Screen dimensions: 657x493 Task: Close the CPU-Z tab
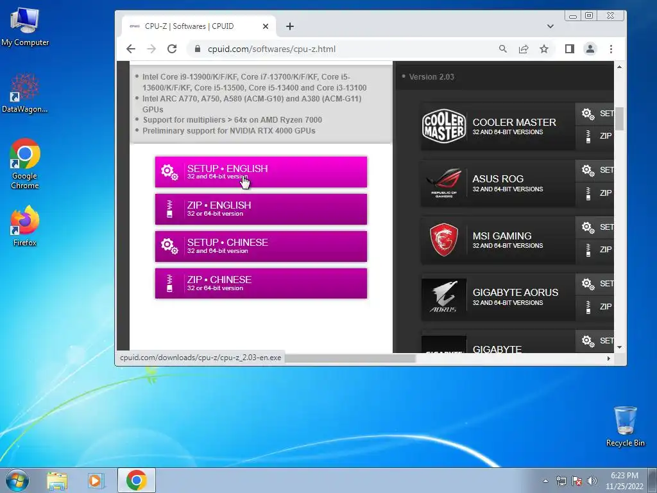coord(265,26)
